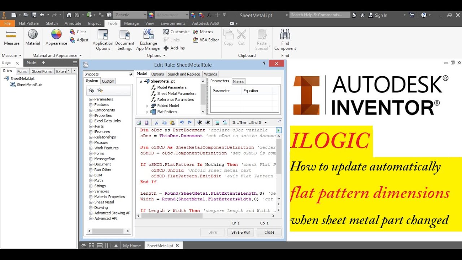Expand the Folded Model tree node
The height and width of the screenshot is (260, 462).
tap(147, 106)
